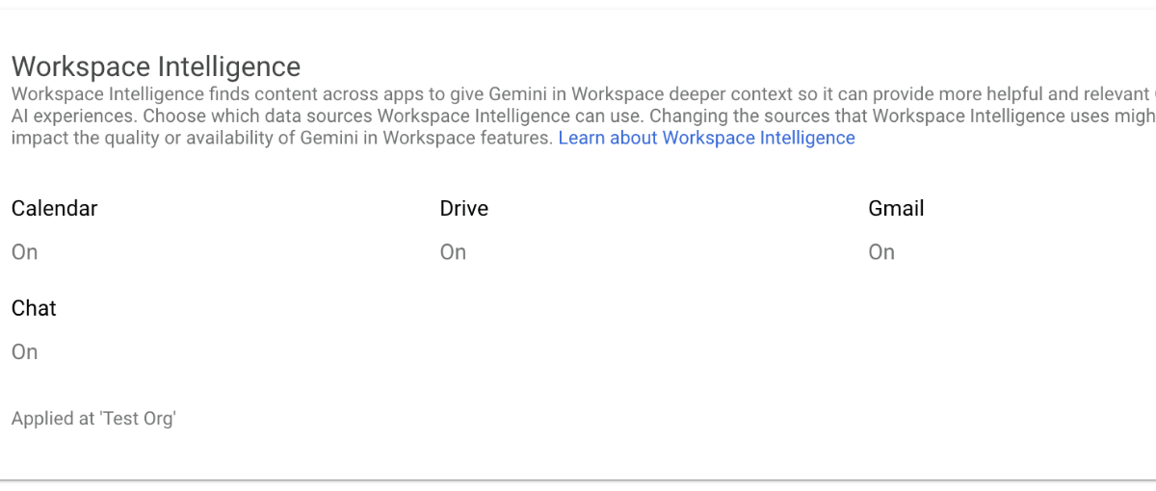Open the Learn about Workspace Intelligence link

706,138
